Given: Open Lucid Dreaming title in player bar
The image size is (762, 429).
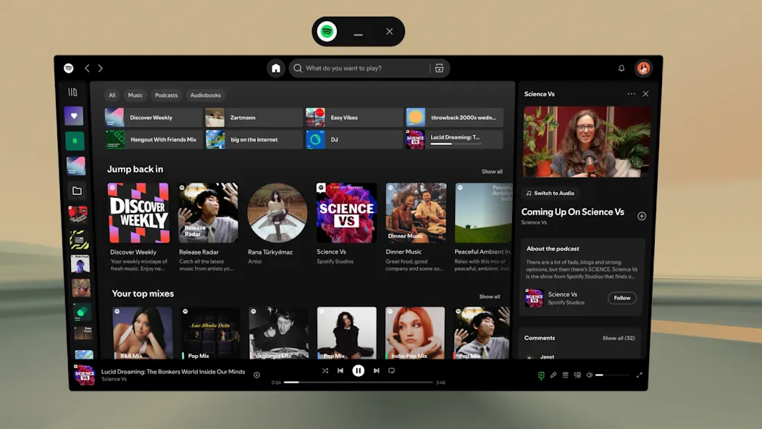Looking at the screenshot, I should tap(173, 372).
